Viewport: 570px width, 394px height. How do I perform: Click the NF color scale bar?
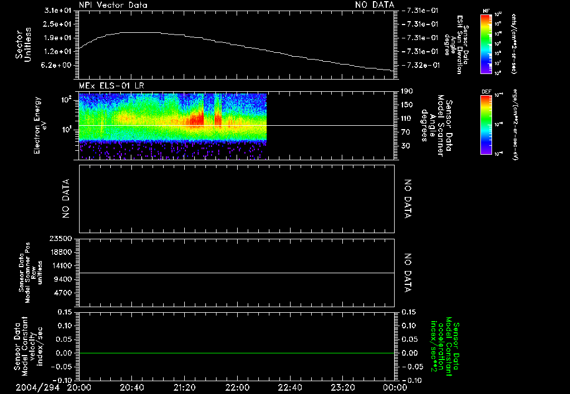point(487,44)
